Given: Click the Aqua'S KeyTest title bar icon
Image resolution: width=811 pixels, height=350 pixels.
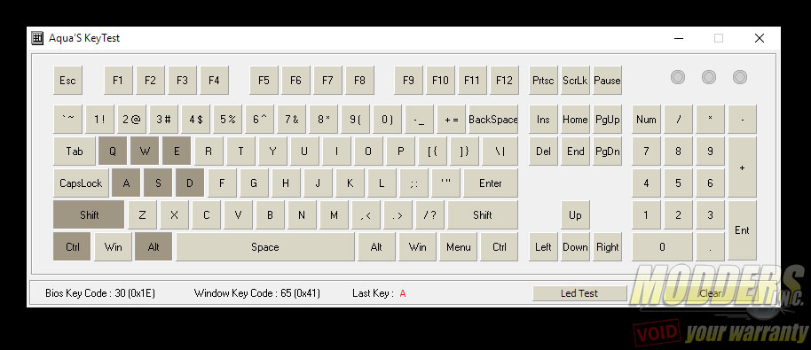Looking at the screenshot, I should tap(37, 38).
